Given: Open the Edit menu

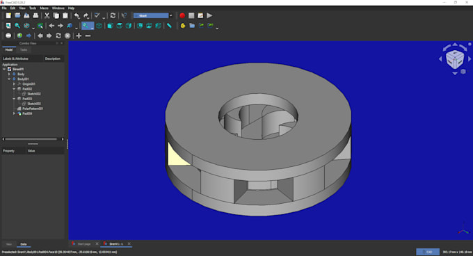Looking at the screenshot, I should (x=13, y=8).
